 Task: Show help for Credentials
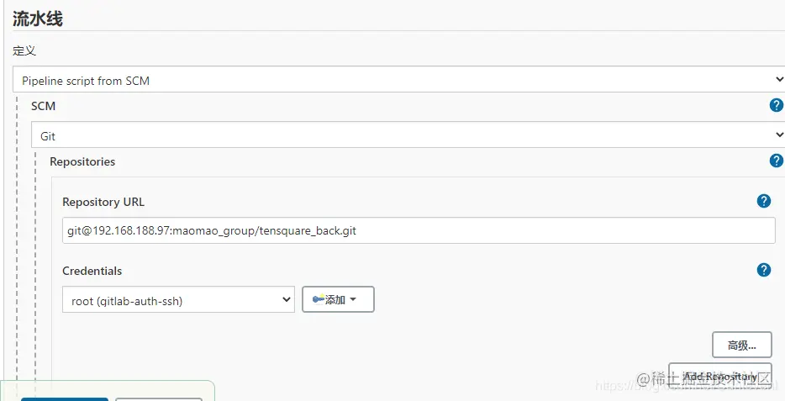[763, 271]
